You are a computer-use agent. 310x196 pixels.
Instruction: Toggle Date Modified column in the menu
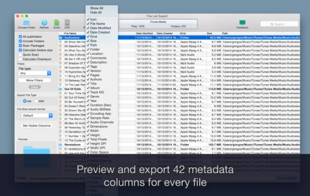pos(102,28)
